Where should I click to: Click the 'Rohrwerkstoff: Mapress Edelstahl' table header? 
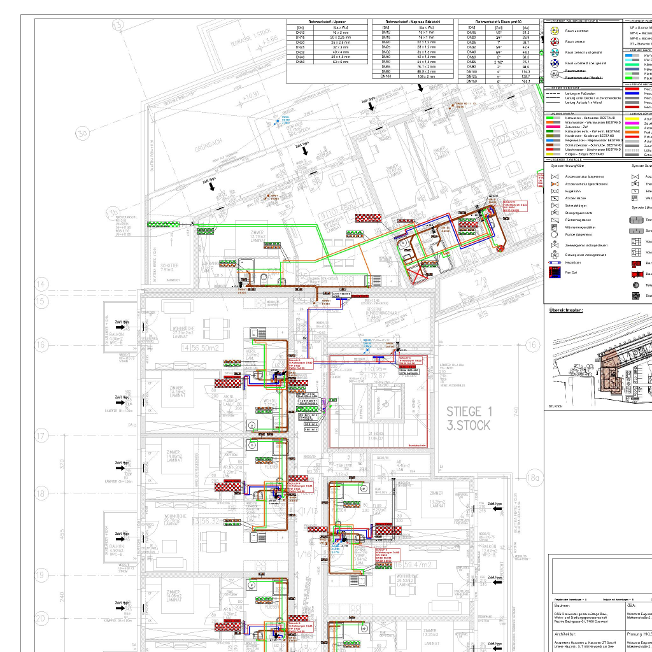pyautogui.click(x=413, y=22)
